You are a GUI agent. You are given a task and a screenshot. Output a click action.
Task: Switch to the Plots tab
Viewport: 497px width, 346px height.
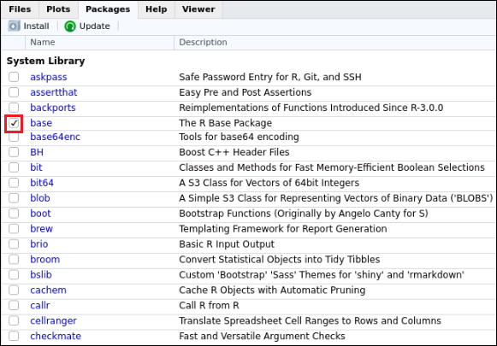[x=58, y=9]
